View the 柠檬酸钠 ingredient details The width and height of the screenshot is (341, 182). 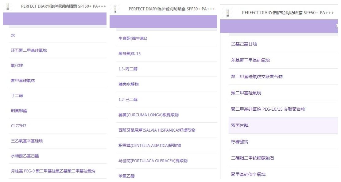240,142
